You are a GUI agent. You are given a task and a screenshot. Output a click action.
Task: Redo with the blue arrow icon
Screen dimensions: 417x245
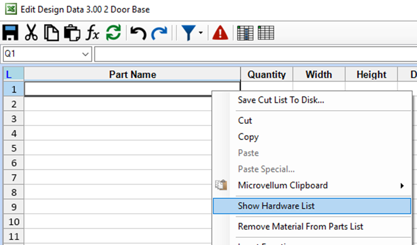[x=159, y=33]
